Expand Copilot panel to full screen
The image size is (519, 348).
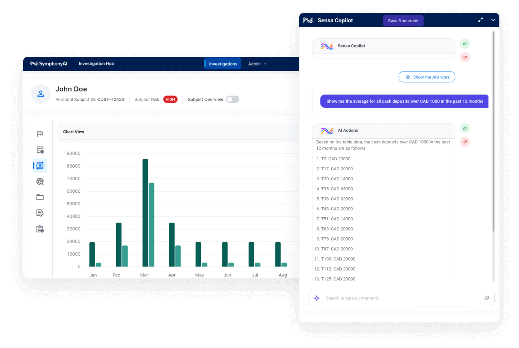pos(481,20)
